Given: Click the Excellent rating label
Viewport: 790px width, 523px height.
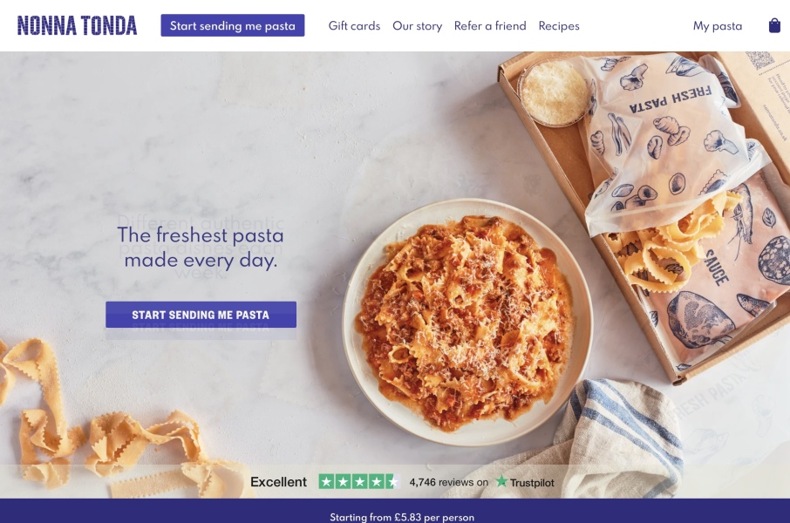Looking at the screenshot, I should pos(278,482).
